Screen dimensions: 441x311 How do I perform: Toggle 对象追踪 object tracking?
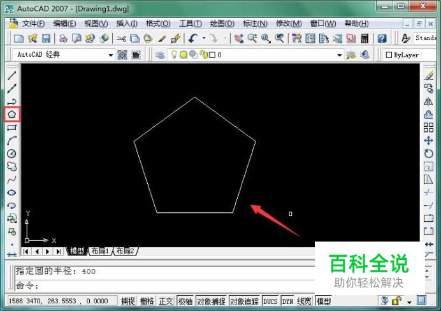244,301
